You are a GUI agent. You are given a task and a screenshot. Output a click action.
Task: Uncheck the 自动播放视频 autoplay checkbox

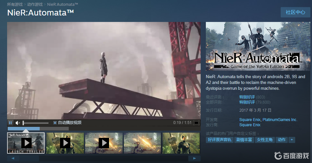pyautogui.click(x=55, y=123)
